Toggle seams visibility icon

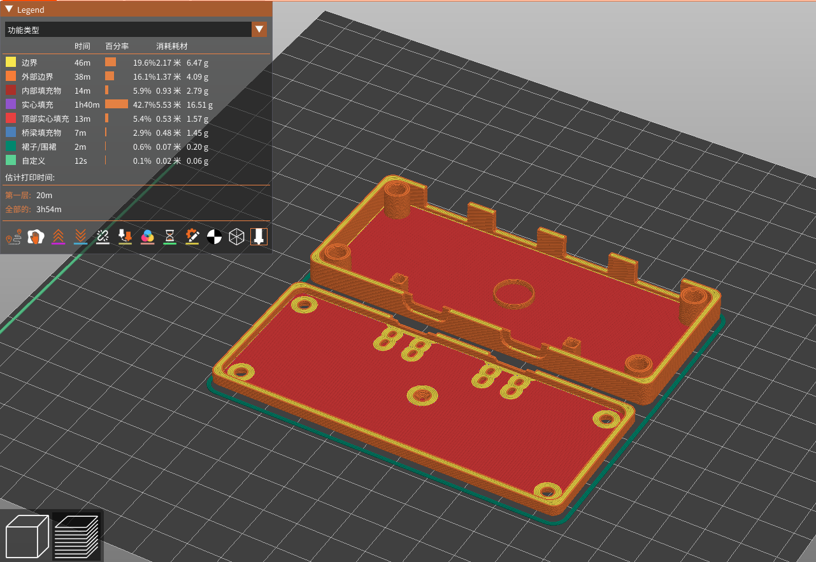tap(103, 237)
